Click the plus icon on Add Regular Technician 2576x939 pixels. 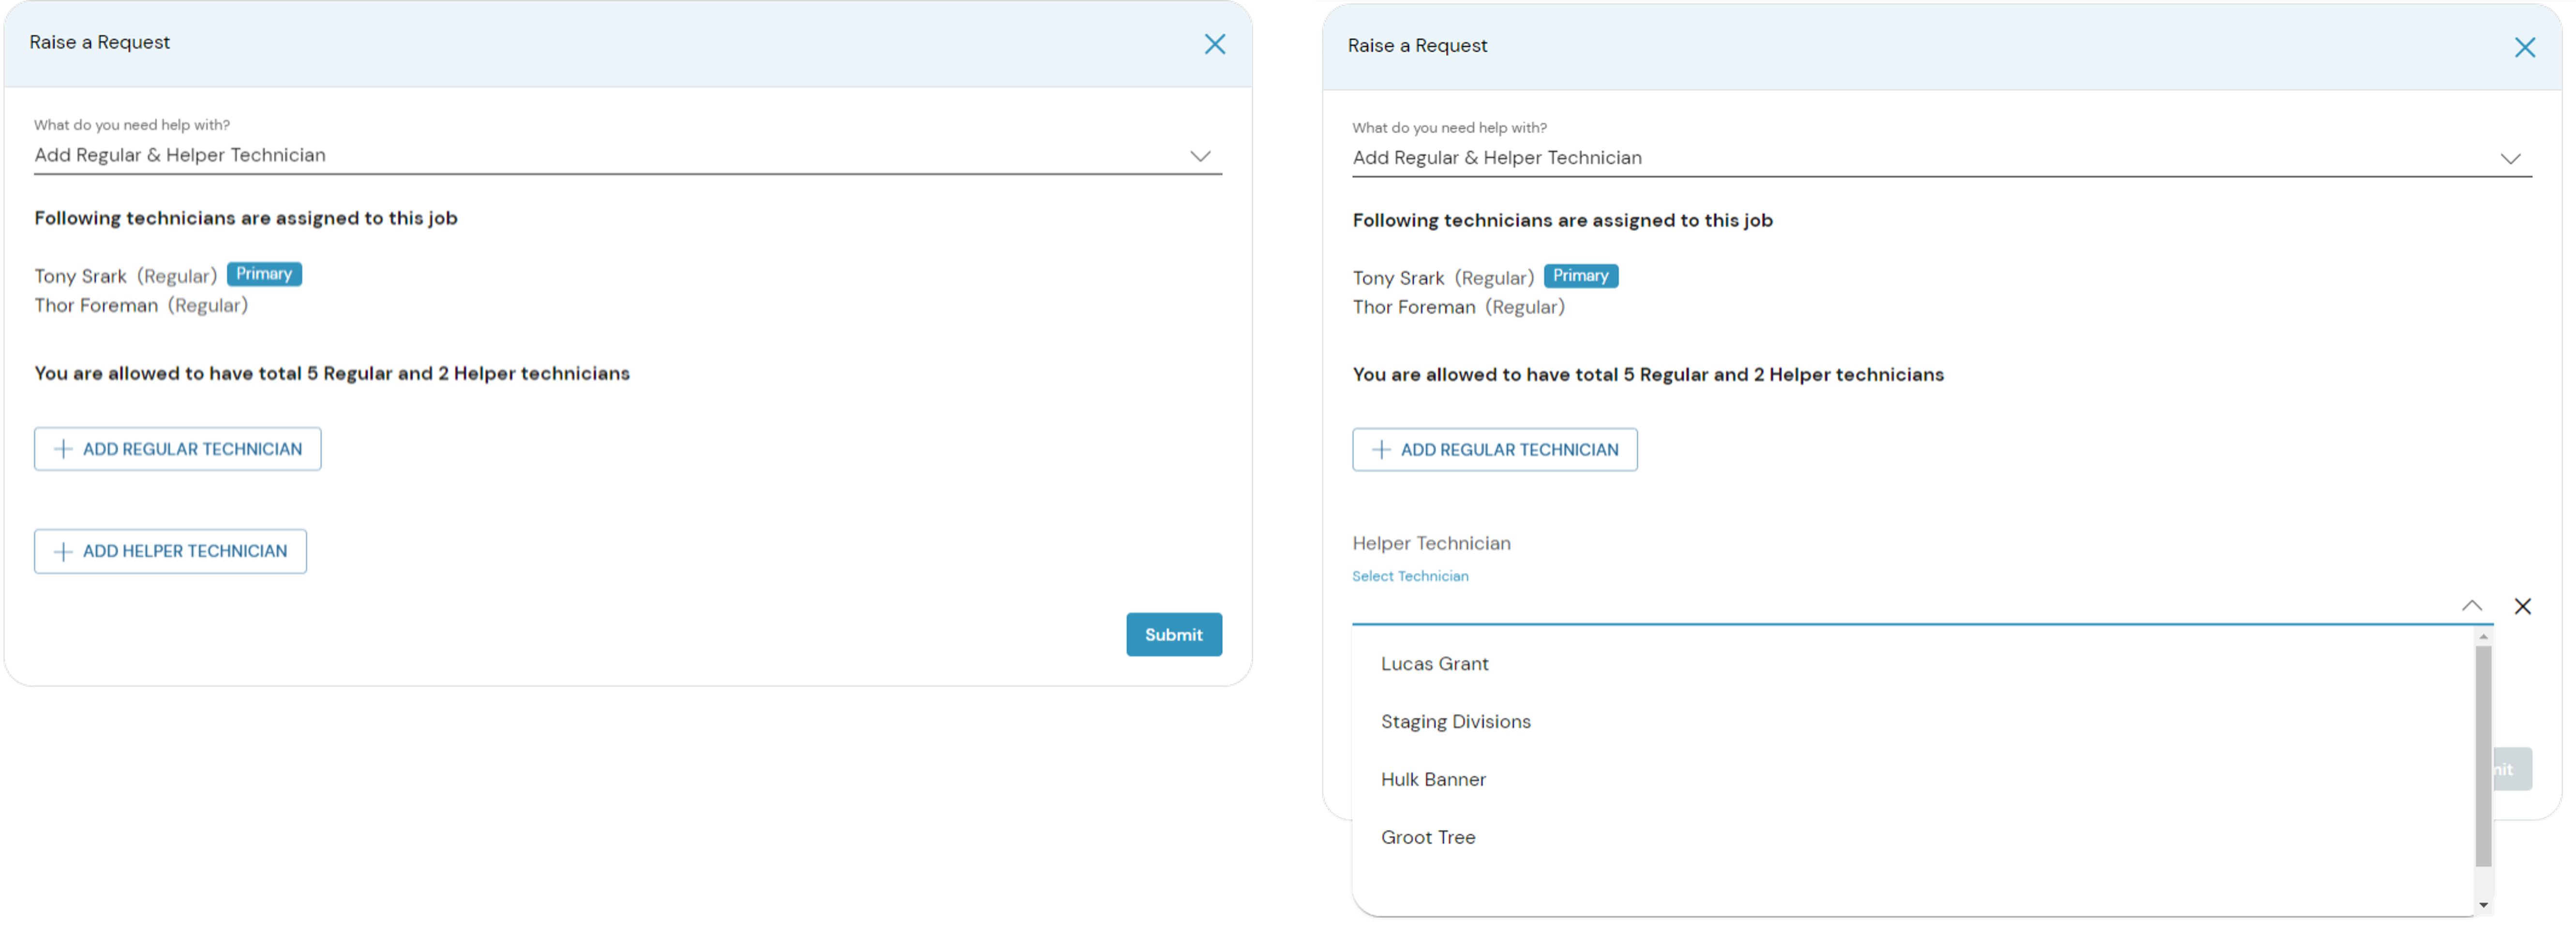pyautogui.click(x=62, y=448)
